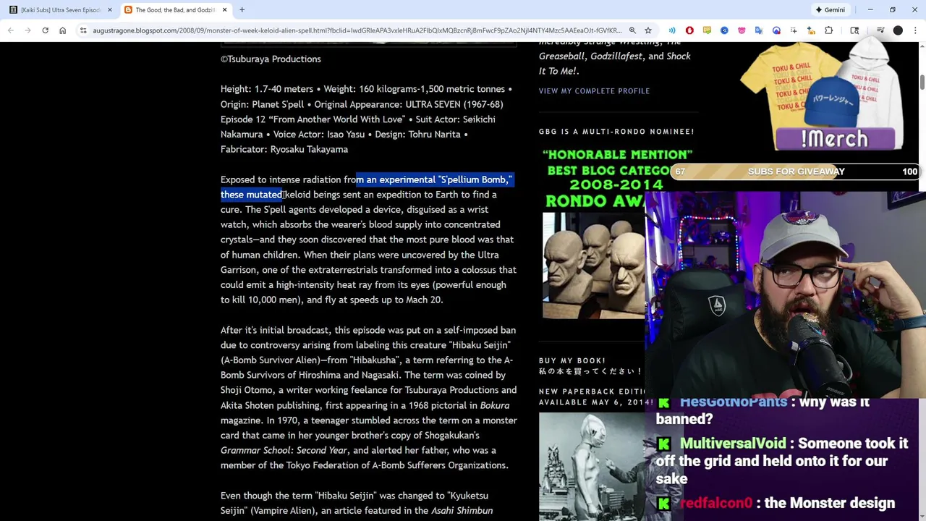Image resolution: width=926 pixels, height=521 pixels.
Task: Bookmark this page with the star icon
Action: (x=648, y=30)
